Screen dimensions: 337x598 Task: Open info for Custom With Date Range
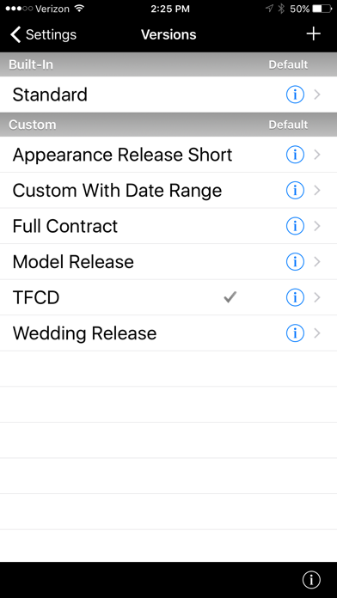pyautogui.click(x=295, y=190)
